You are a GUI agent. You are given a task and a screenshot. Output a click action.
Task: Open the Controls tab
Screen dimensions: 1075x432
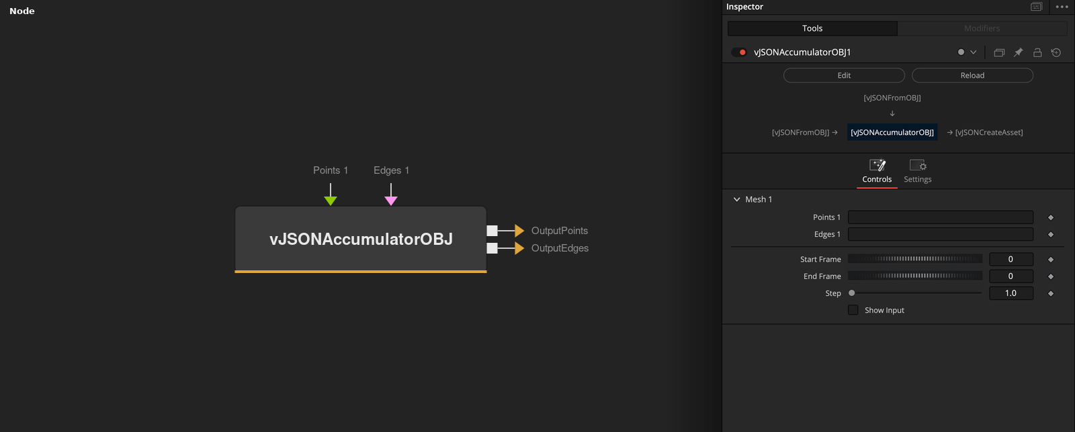click(x=877, y=172)
